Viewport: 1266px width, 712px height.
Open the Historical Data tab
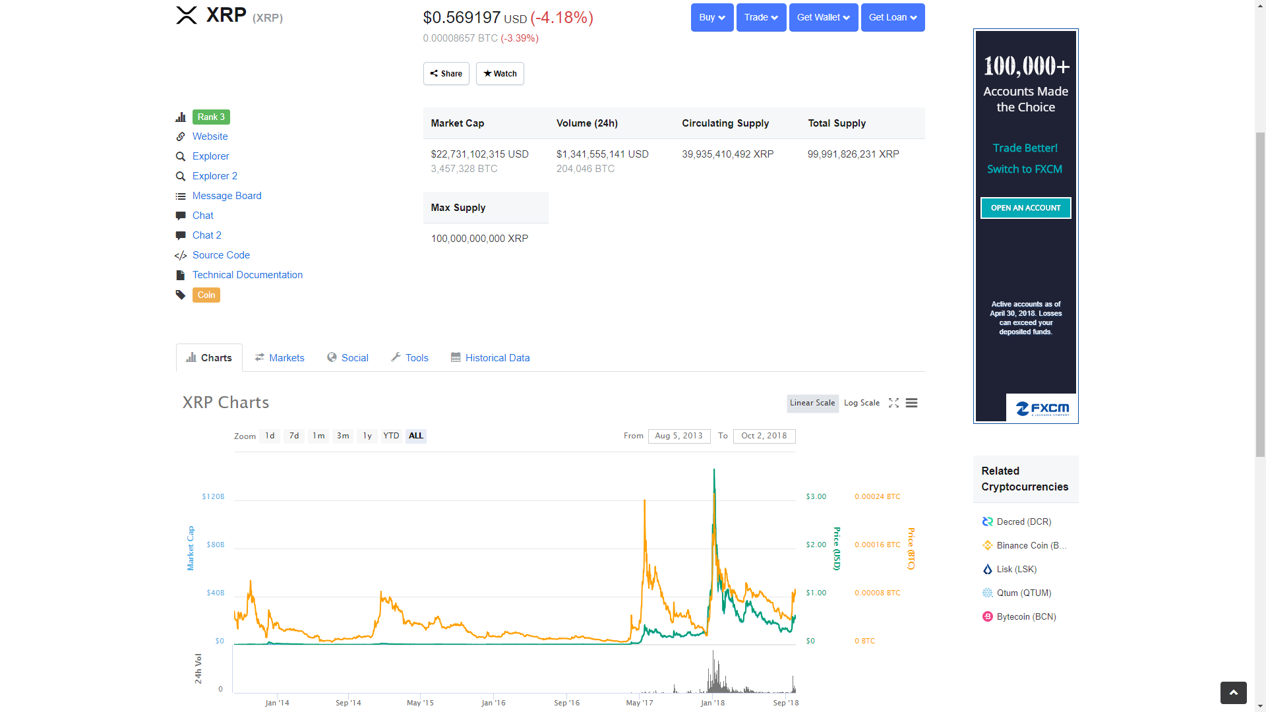(x=491, y=358)
